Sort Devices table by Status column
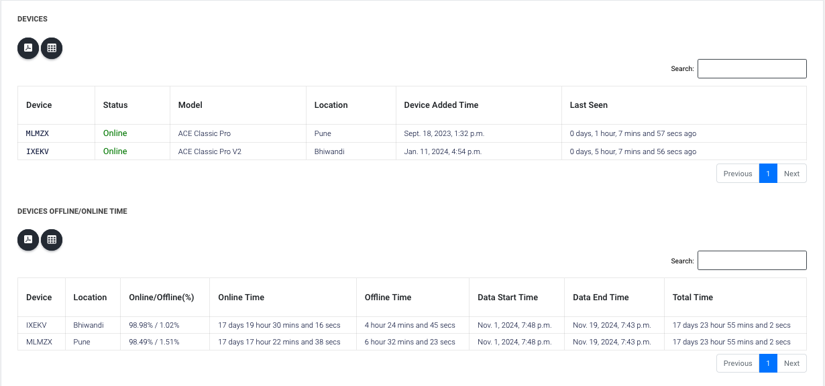This screenshot has height=386, width=825. point(115,105)
